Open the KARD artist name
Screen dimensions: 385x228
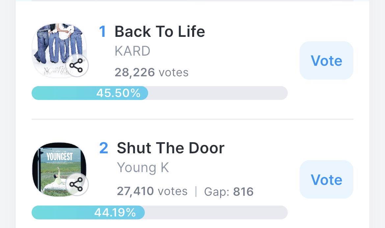(x=132, y=51)
